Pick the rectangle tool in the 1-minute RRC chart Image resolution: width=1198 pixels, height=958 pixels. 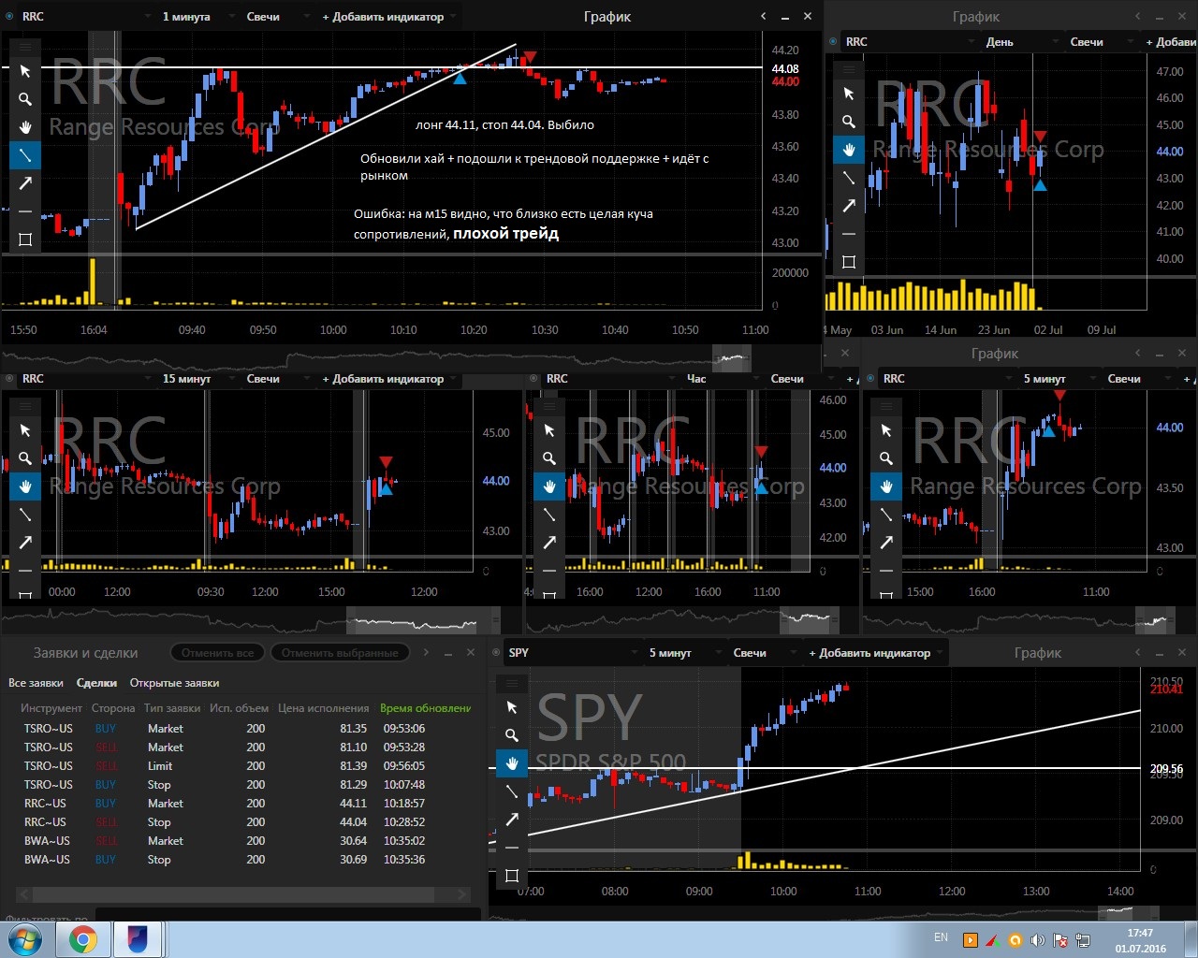click(x=25, y=239)
